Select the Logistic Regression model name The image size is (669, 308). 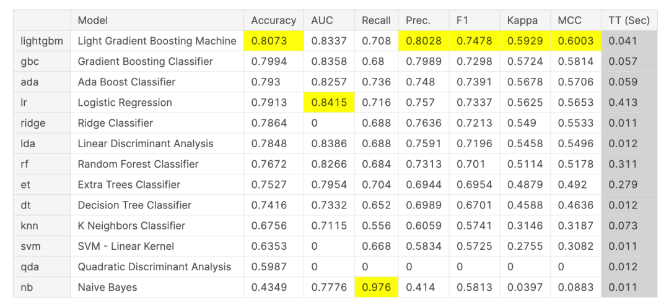pyautogui.click(x=125, y=103)
